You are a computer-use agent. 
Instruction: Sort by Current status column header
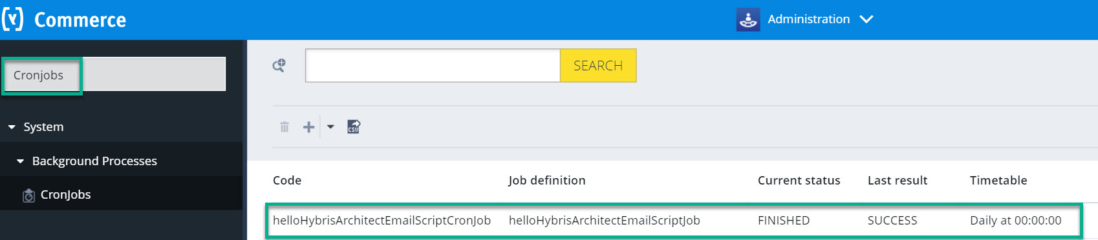799,181
